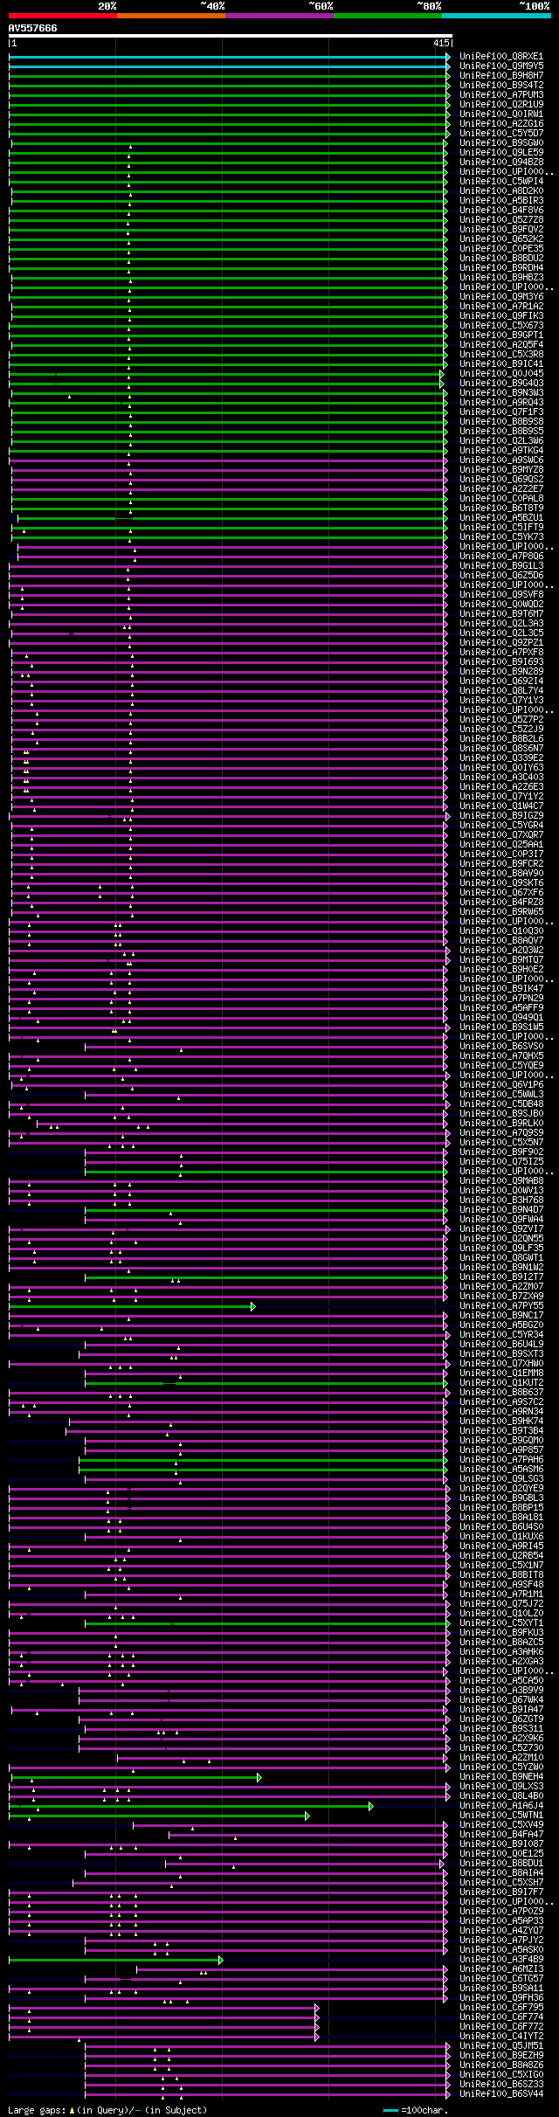559x2117 pixels.
Task: Open hit UniRef100_A2ZG16
Action: click(501, 123)
